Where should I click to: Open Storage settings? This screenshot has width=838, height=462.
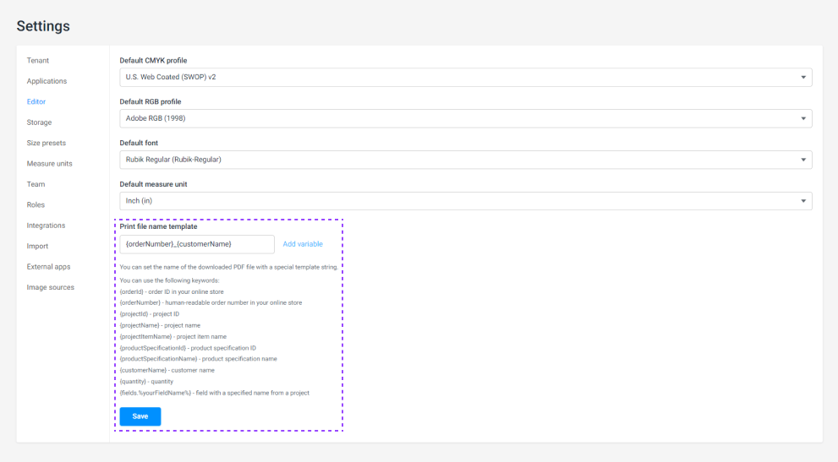tap(40, 122)
